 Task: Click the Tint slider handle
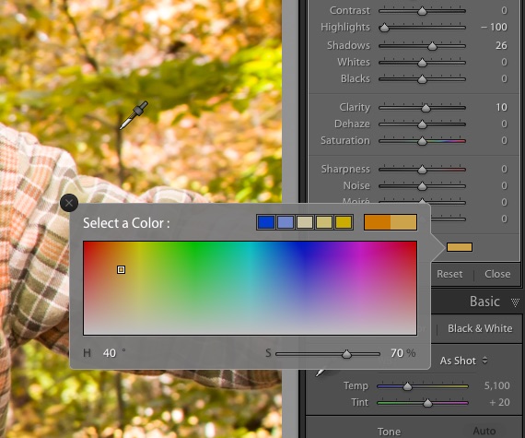point(427,403)
